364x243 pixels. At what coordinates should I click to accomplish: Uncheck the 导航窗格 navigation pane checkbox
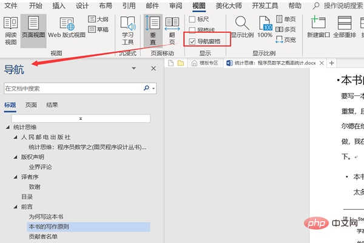tap(192, 41)
